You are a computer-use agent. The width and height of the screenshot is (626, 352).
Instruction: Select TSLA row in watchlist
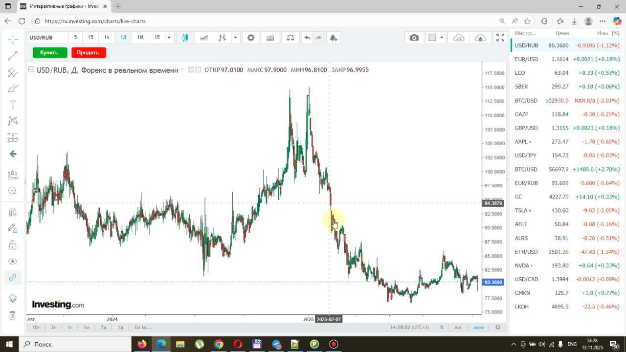coord(567,210)
